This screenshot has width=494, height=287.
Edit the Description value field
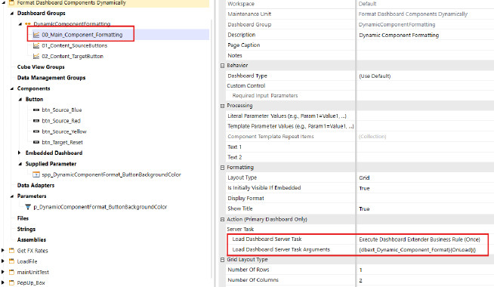pos(425,35)
